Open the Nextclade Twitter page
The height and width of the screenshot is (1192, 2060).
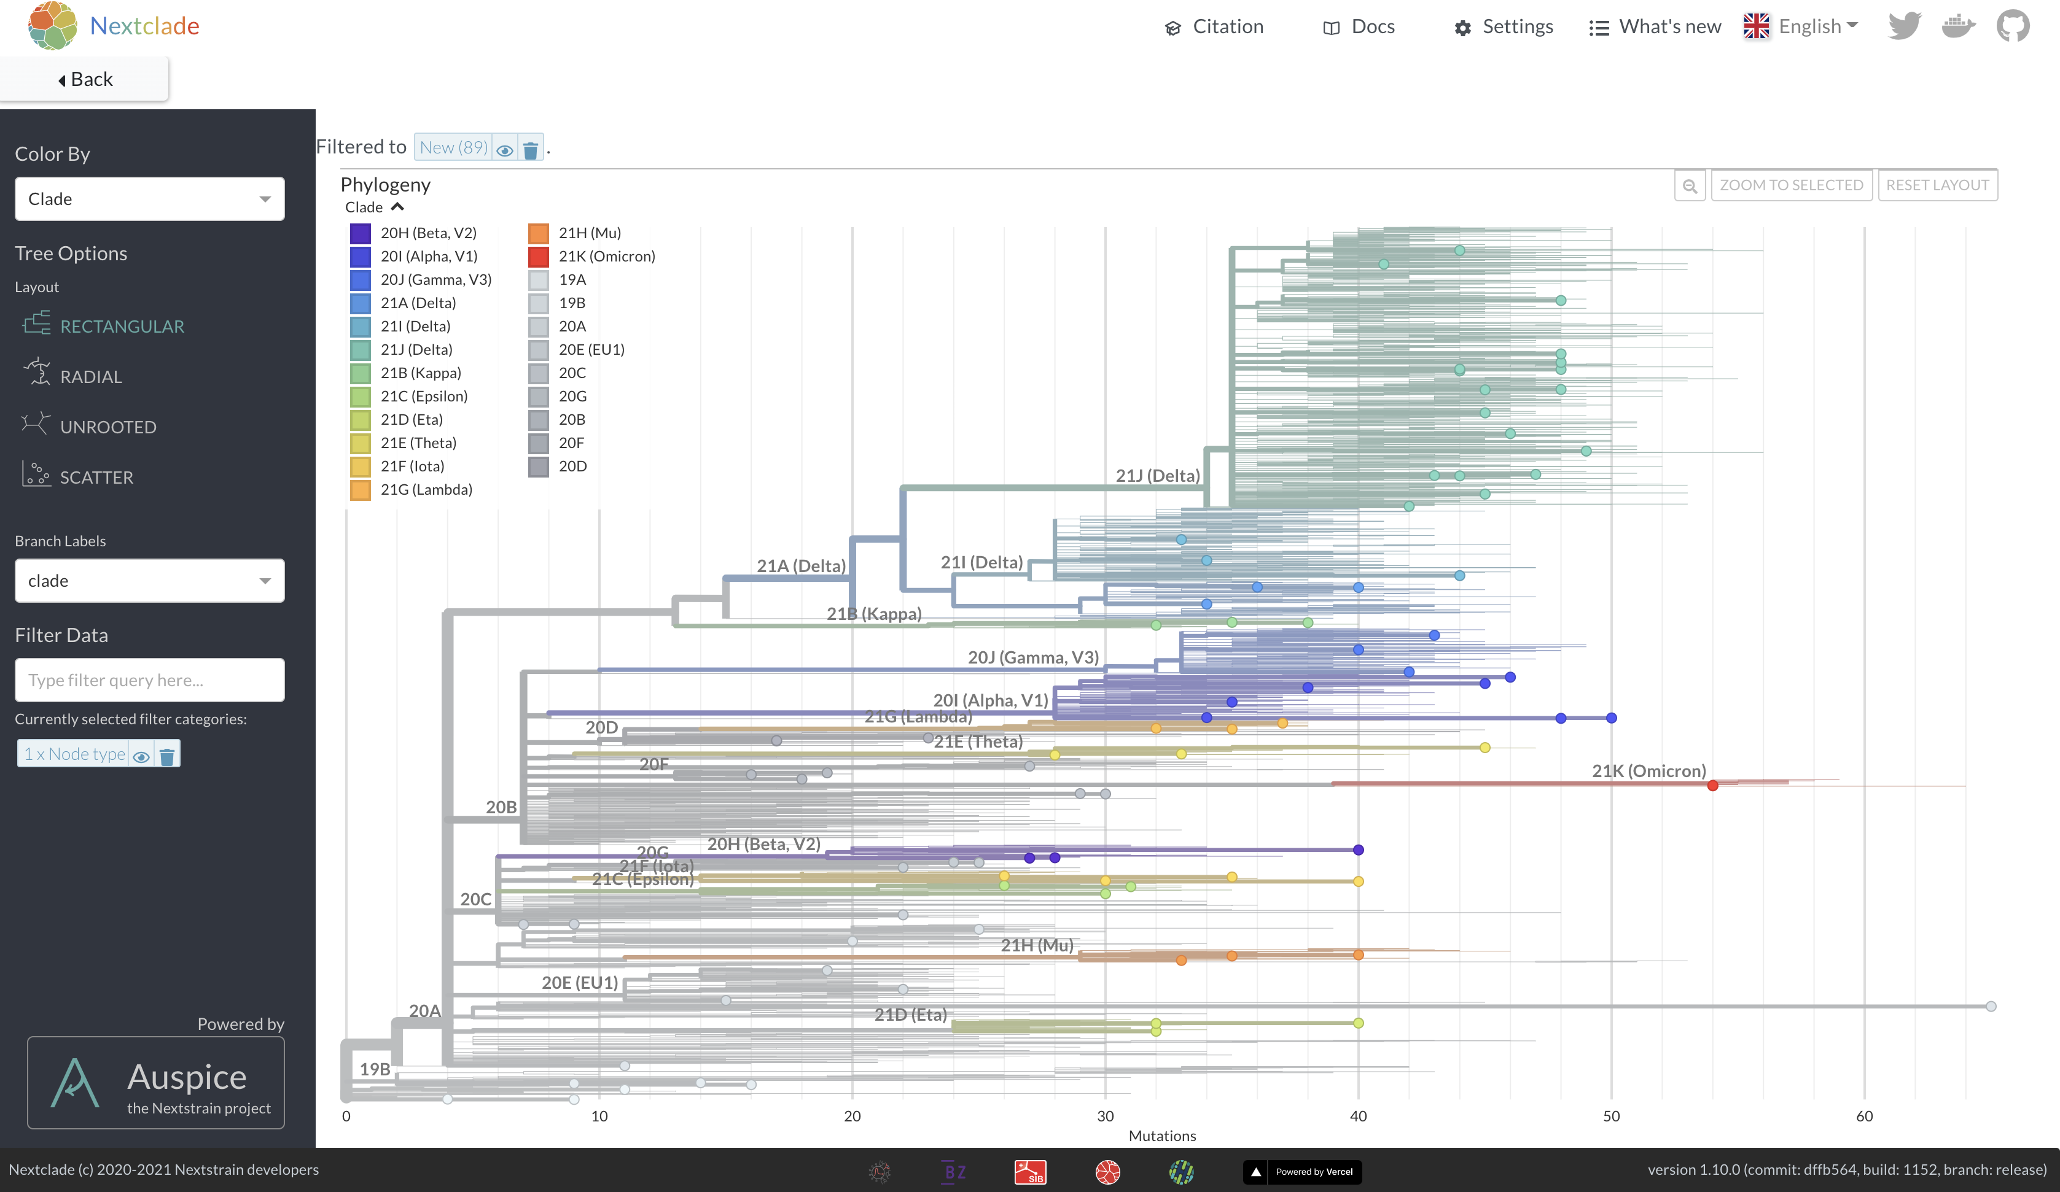coord(1905,25)
